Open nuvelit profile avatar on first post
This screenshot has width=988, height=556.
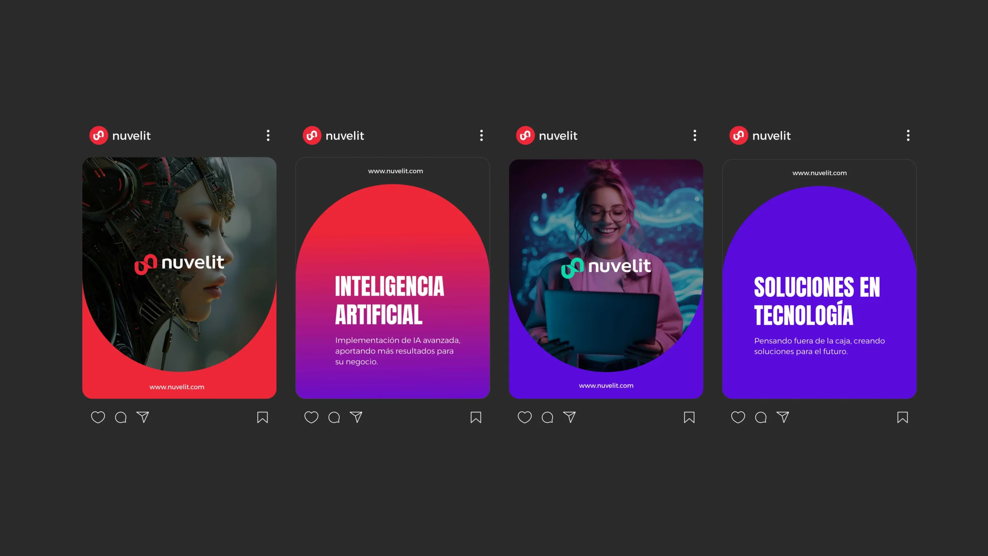pos(99,135)
